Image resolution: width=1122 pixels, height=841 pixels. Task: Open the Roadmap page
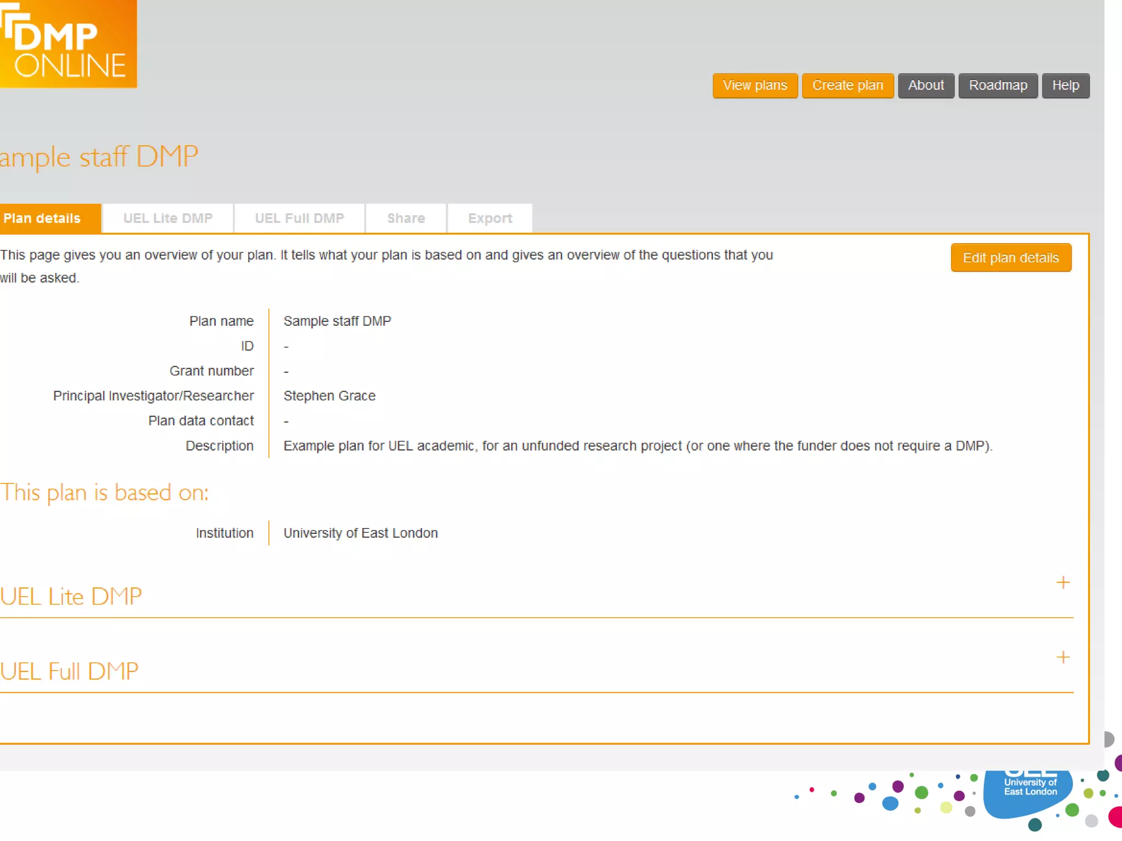click(998, 85)
